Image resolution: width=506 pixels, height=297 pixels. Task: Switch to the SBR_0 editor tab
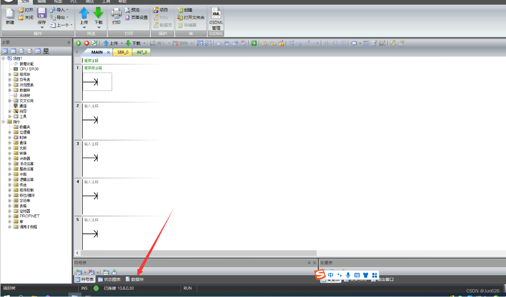tap(123, 52)
